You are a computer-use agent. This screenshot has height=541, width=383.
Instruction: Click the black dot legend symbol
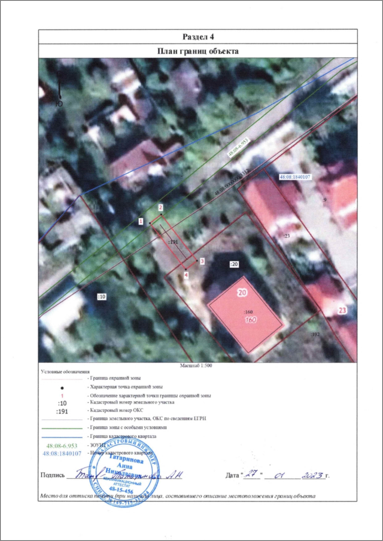point(63,388)
